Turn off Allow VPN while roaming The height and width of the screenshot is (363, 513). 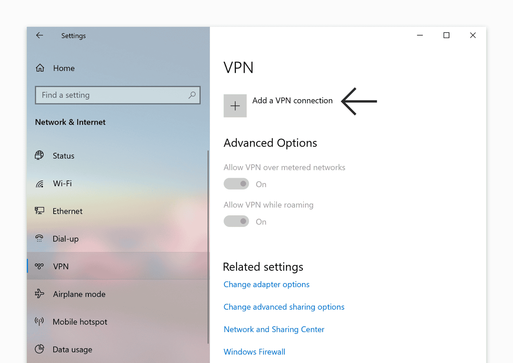click(236, 221)
